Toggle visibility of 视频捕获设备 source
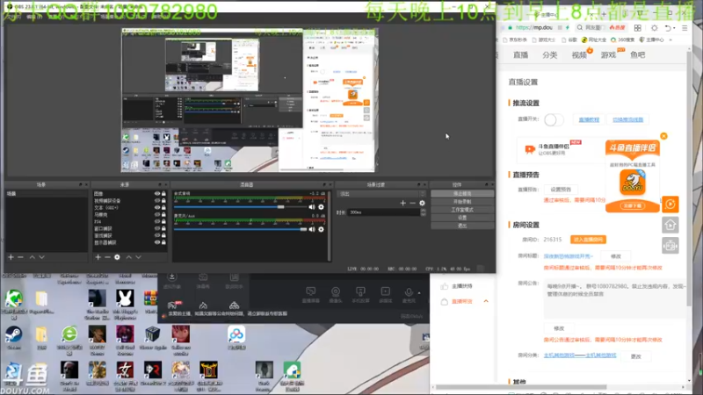The height and width of the screenshot is (395, 703). [x=157, y=201]
